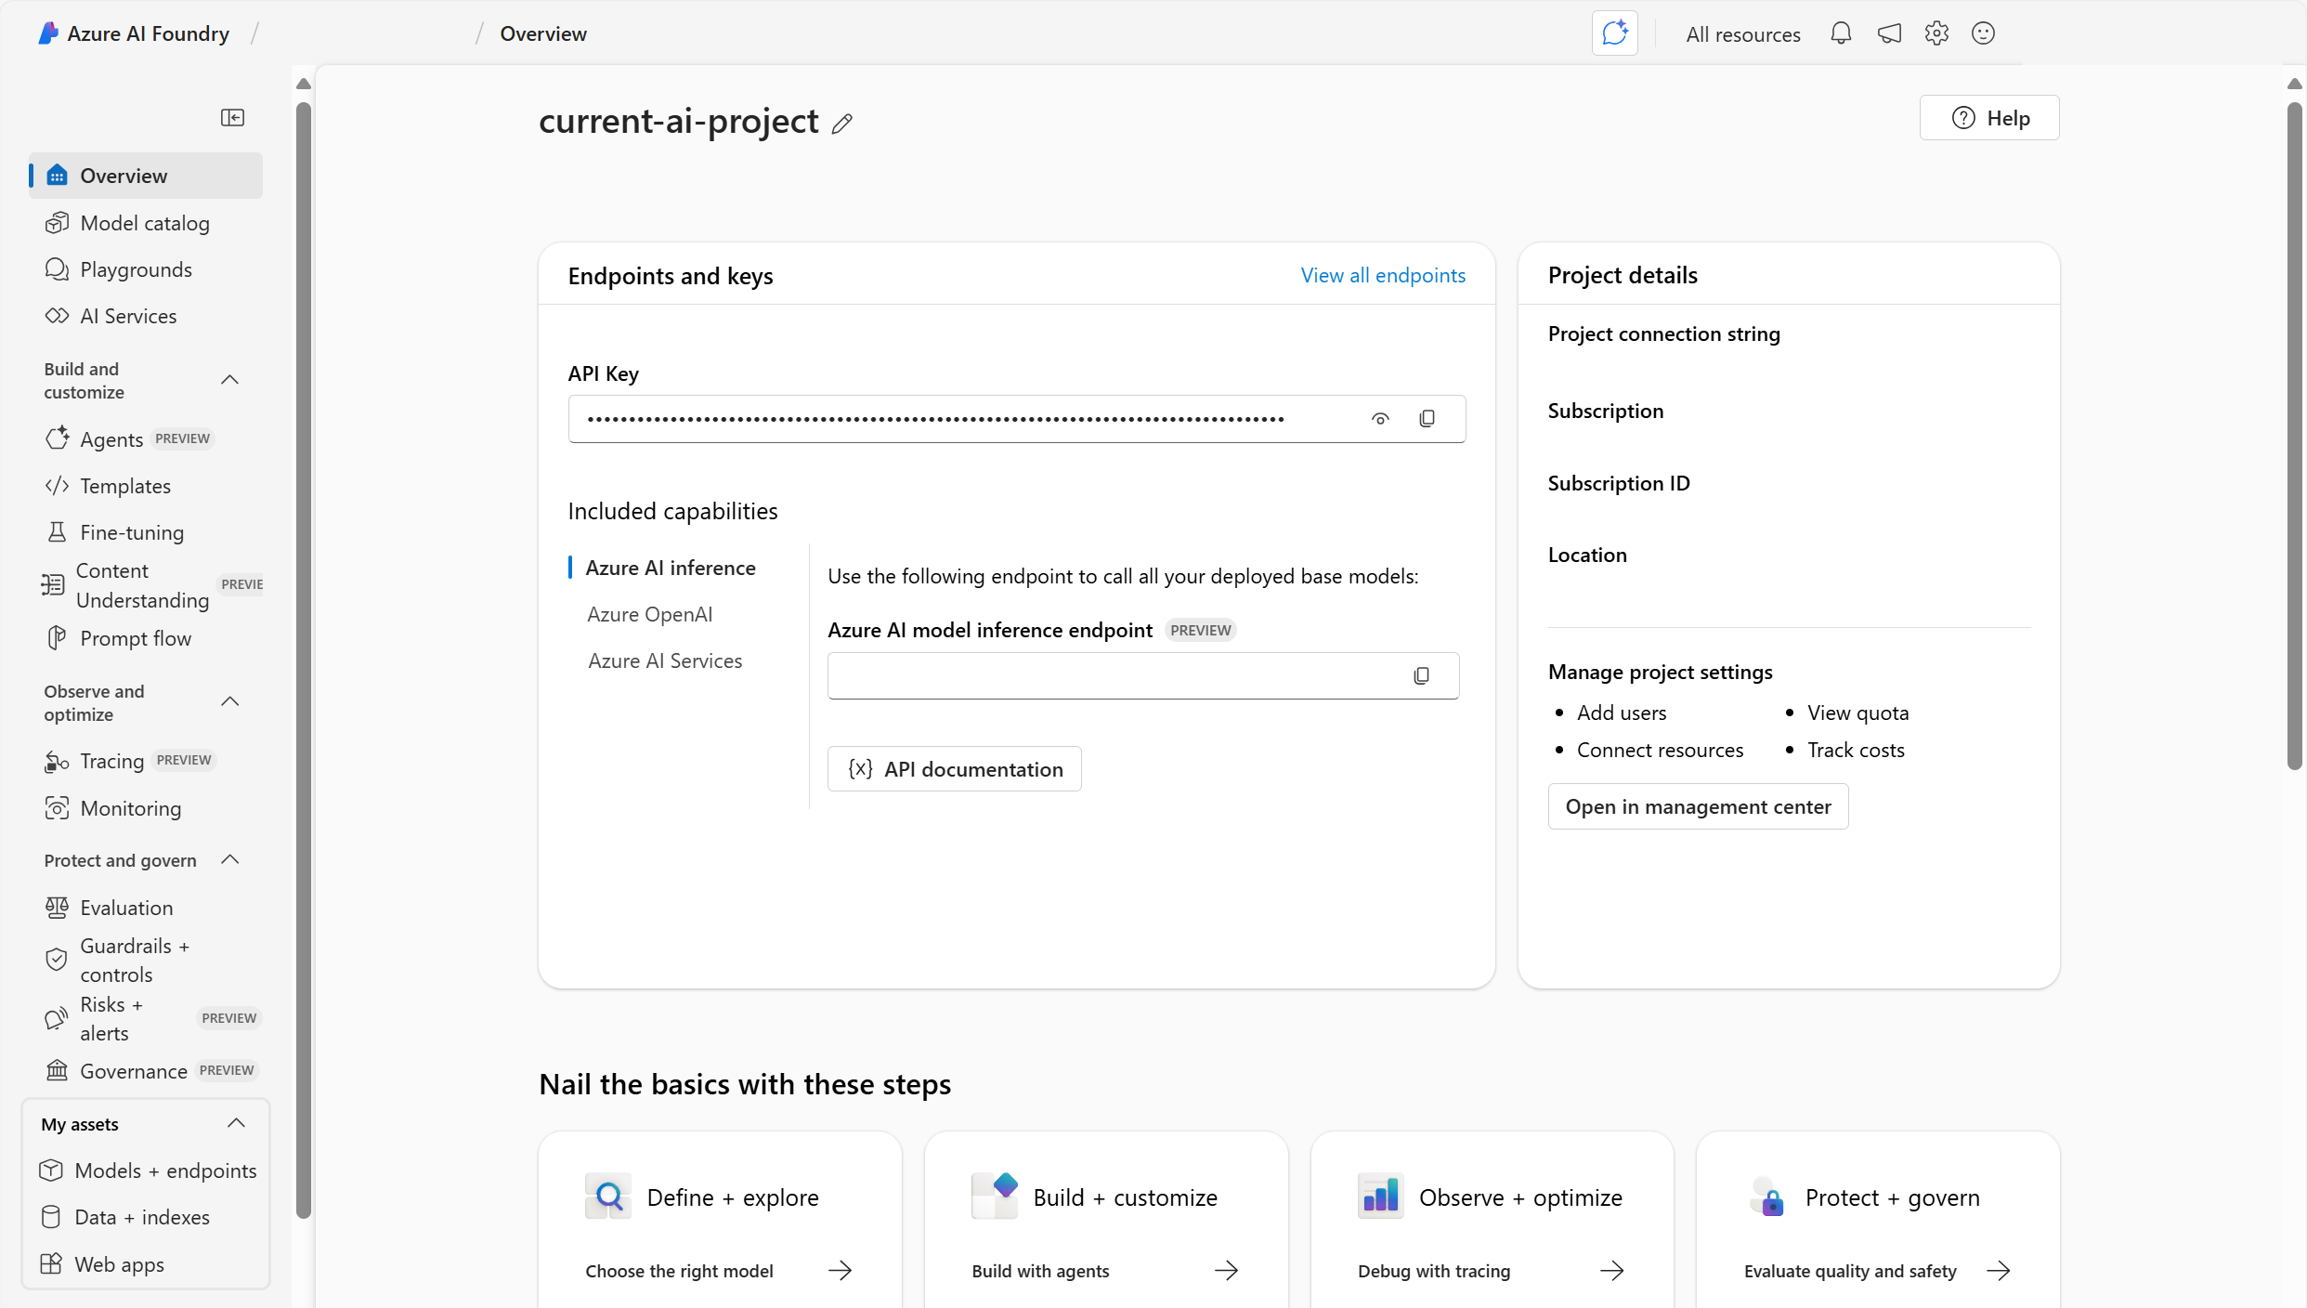
Task: Click the pencil icon to rename project
Action: click(842, 124)
